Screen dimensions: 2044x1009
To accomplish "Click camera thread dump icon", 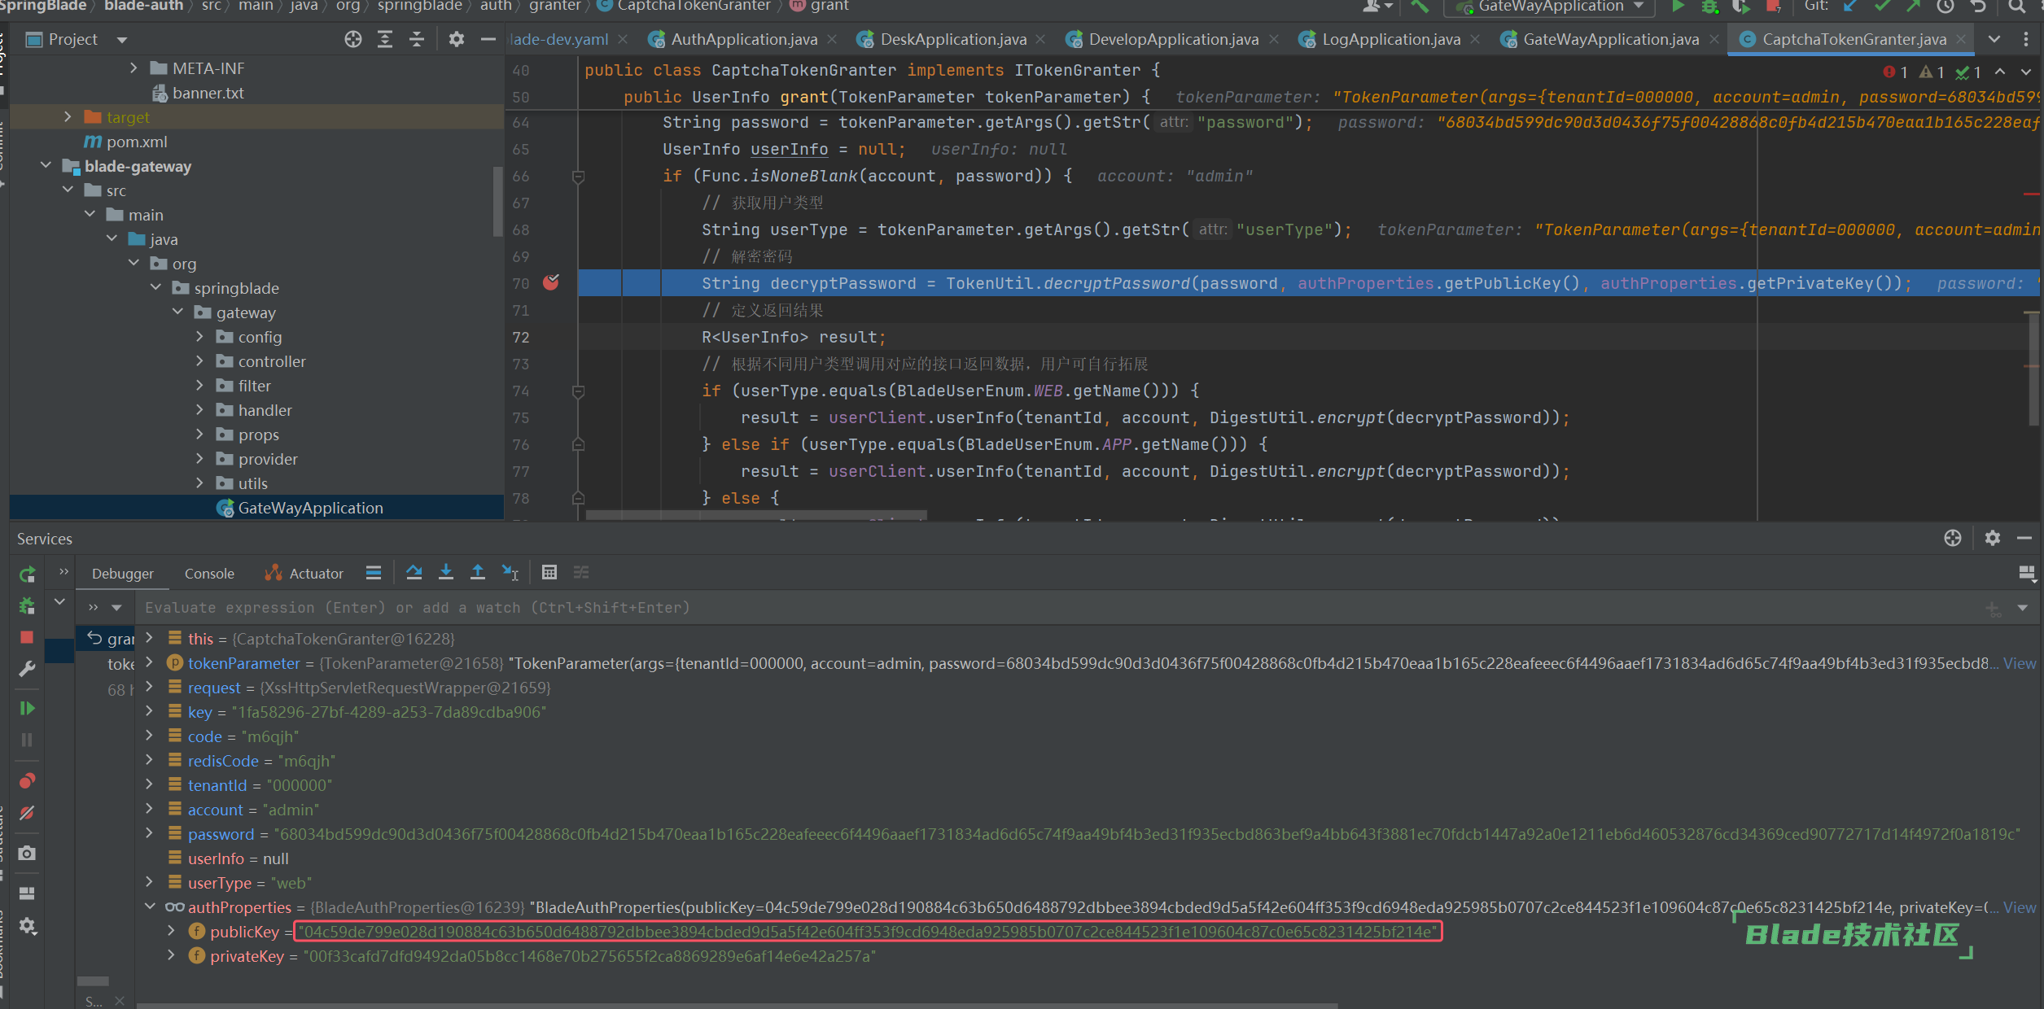I will (x=27, y=853).
